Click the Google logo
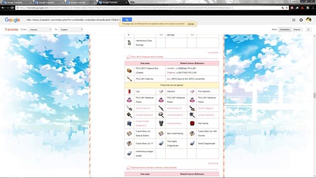 click(12, 20)
